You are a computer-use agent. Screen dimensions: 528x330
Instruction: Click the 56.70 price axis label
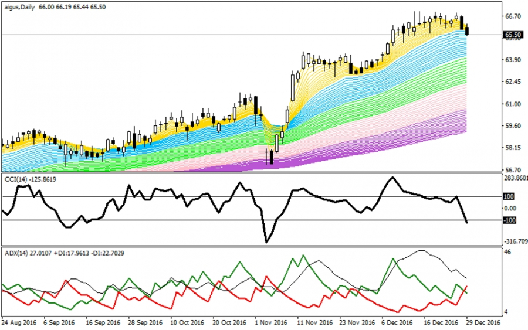[513, 169]
